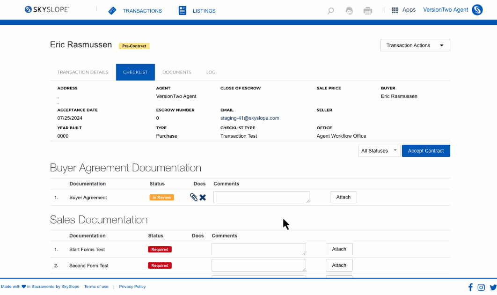Click the Buyer Agreement row name
Image resolution: width=497 pixels, height=295 pixels.
88,197
